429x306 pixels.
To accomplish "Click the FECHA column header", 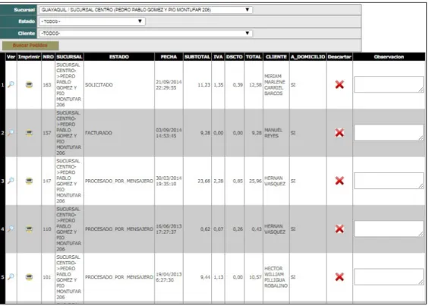I will pyautogui.click(x=169, y=57).
